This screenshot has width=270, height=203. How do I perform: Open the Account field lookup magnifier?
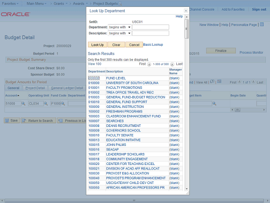tap(23, 104)
